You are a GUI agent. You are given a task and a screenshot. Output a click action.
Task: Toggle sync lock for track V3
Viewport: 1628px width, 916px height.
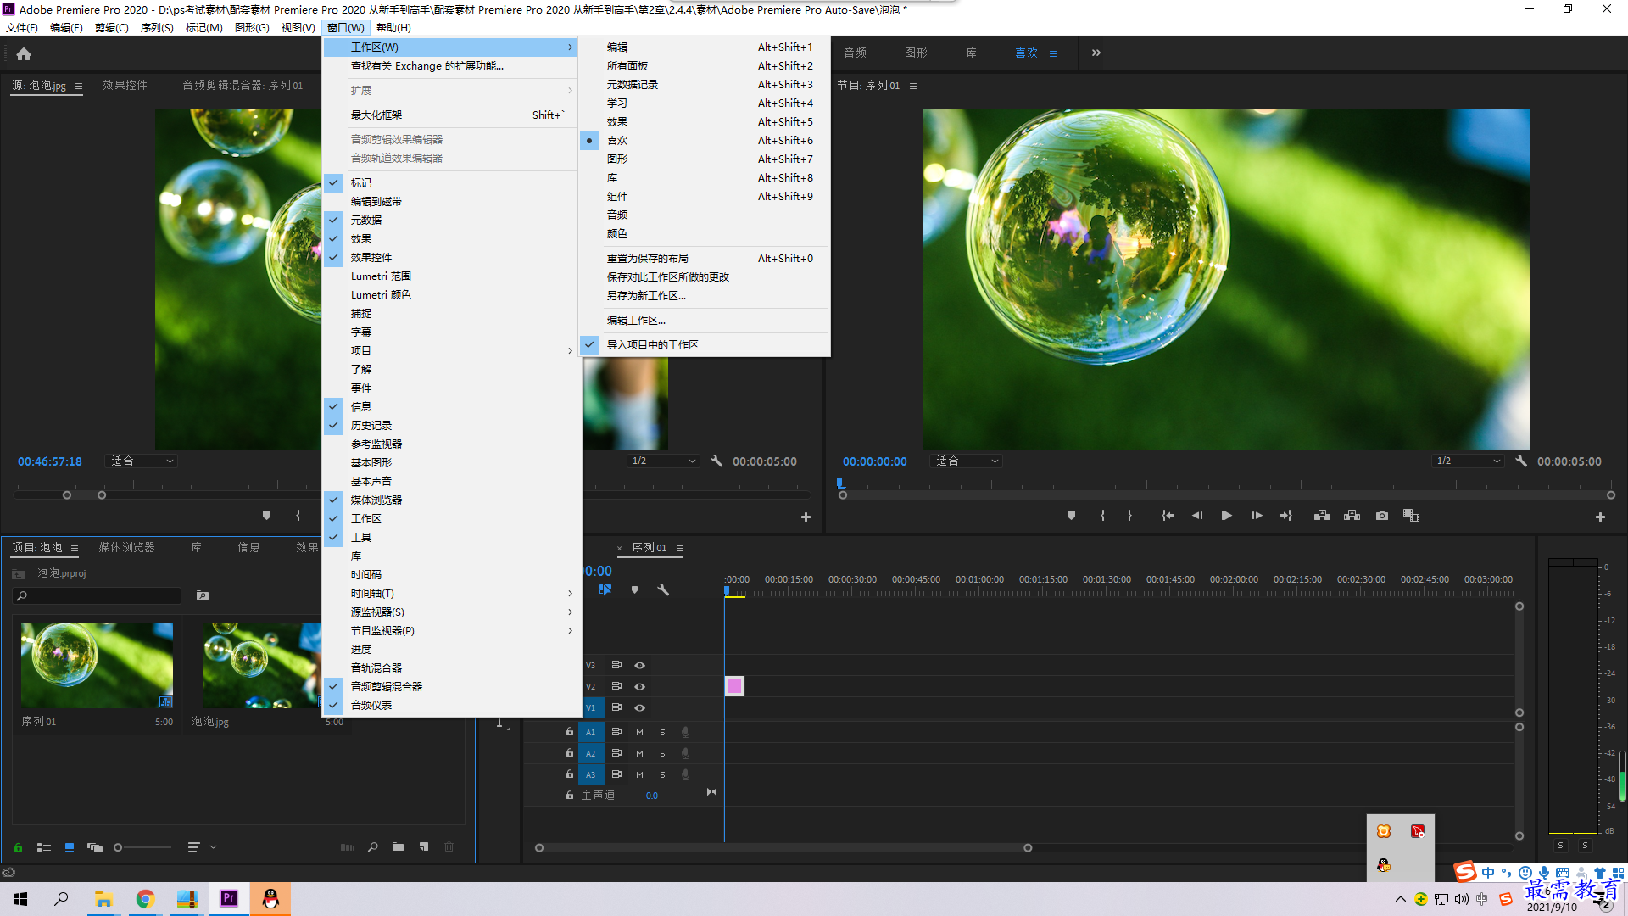617,665
